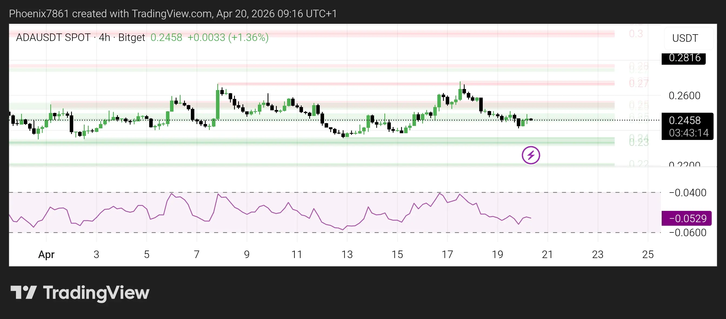
Task: Click the ADAUSDT SPOT symbol title
Action: [53, 37]
